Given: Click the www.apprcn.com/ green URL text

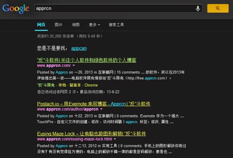Looking at the screenshot, I should [54, 65].
